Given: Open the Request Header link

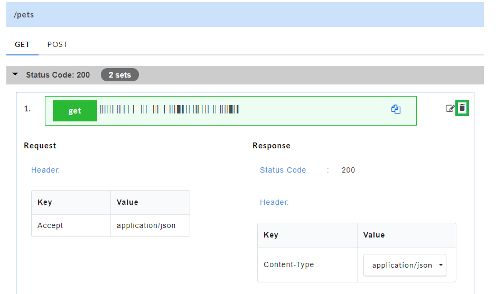Looking at the screenshot, I should (x=45, y=170).
